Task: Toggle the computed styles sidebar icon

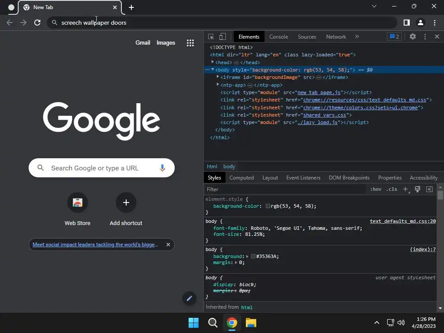Action: click(x=429, y=189)
